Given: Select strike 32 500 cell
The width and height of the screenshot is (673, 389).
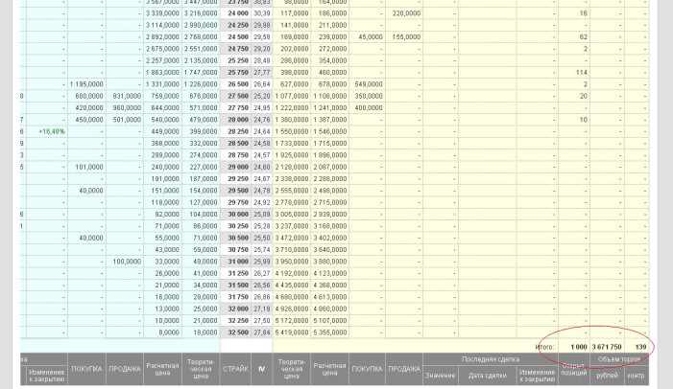Looking at the screenshot, I should [235, 332].
